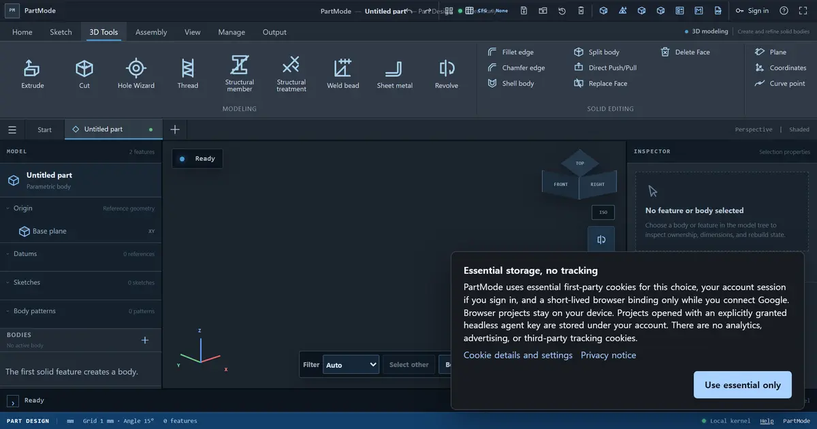The image size is (817, 429).
Task: Open Cookie details and settings link
Action: tap(518, 355)
